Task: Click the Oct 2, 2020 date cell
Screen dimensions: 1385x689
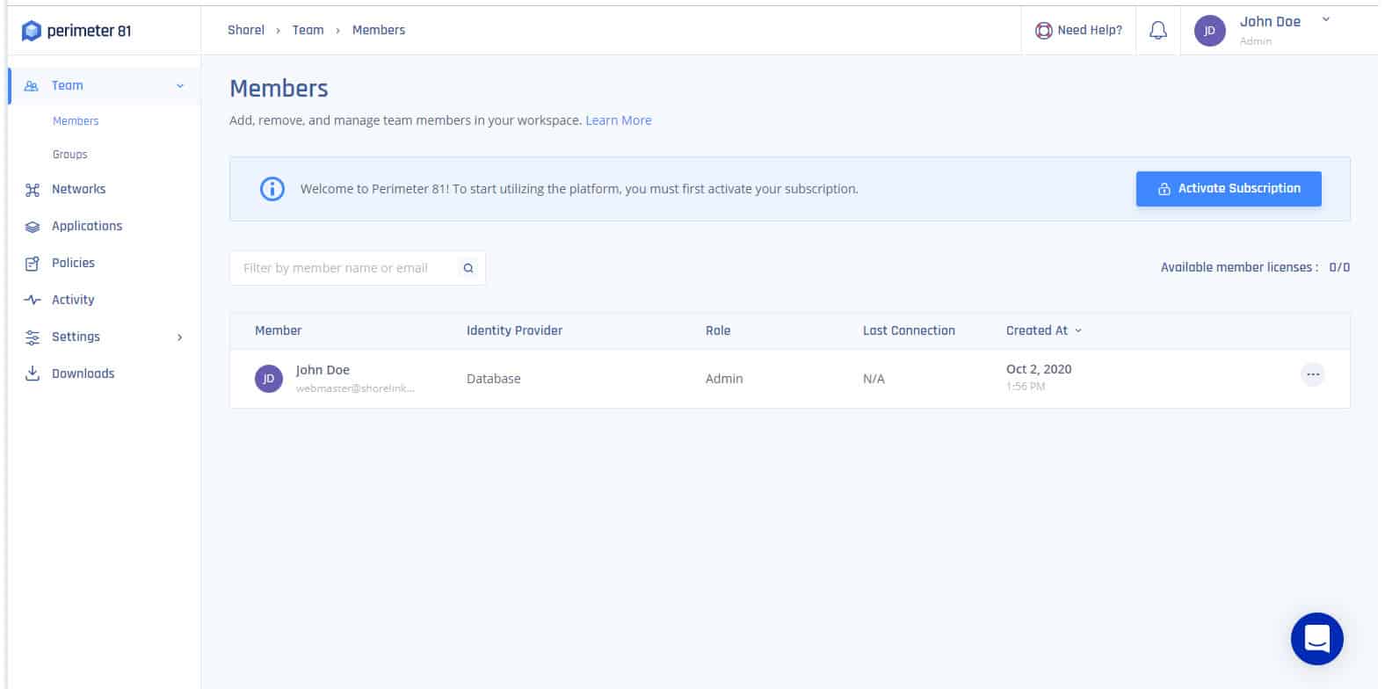Action: [x=1039, y=369]
